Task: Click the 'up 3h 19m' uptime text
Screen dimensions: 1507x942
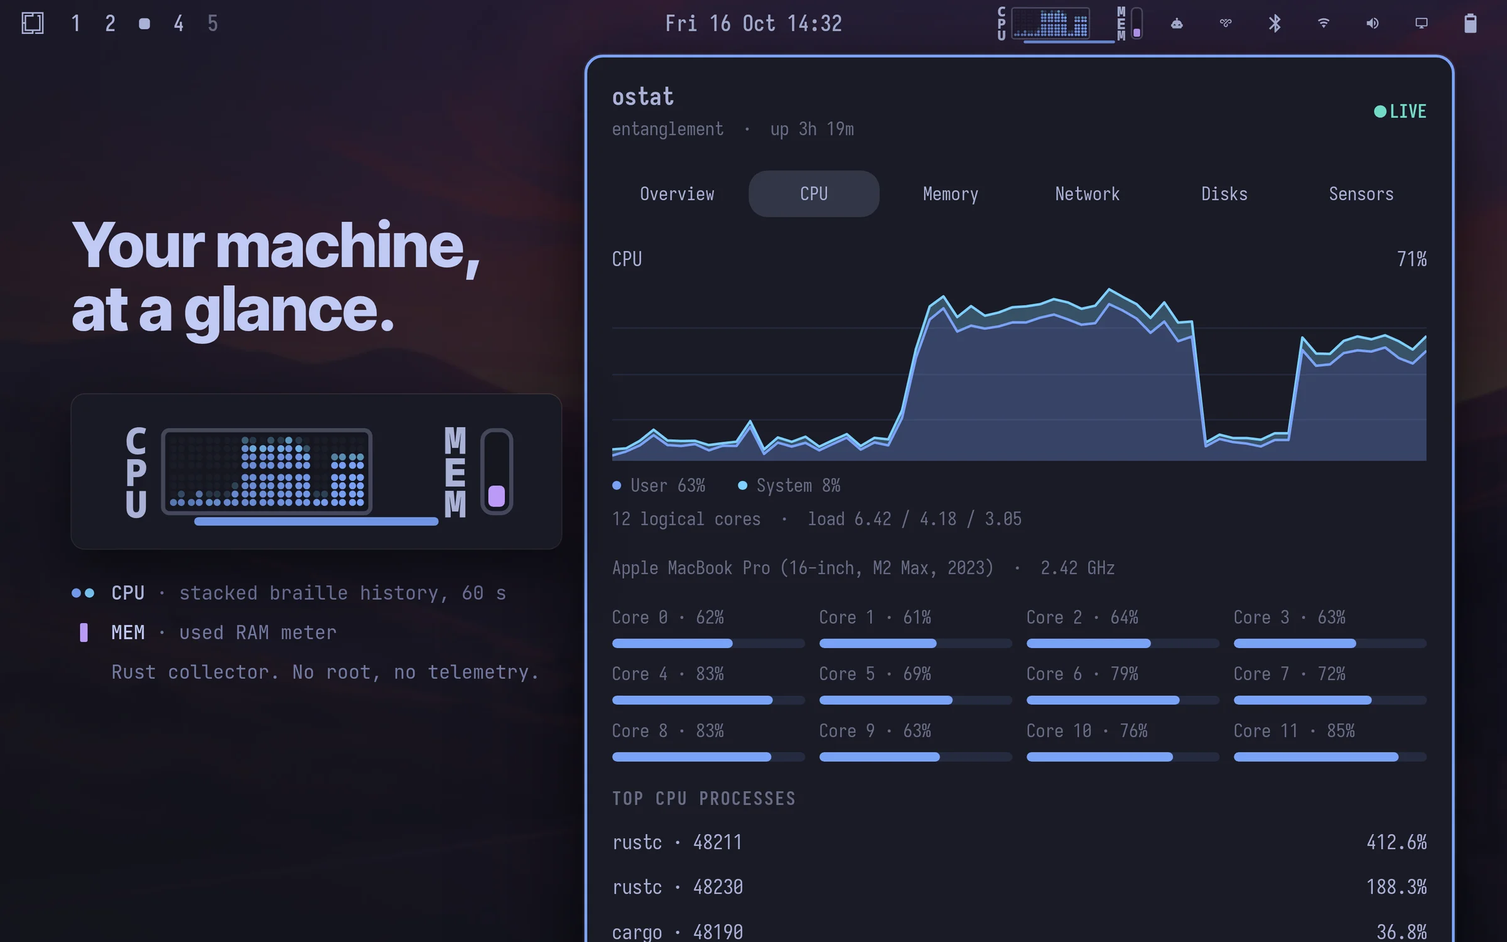Action: coord(812,129)
